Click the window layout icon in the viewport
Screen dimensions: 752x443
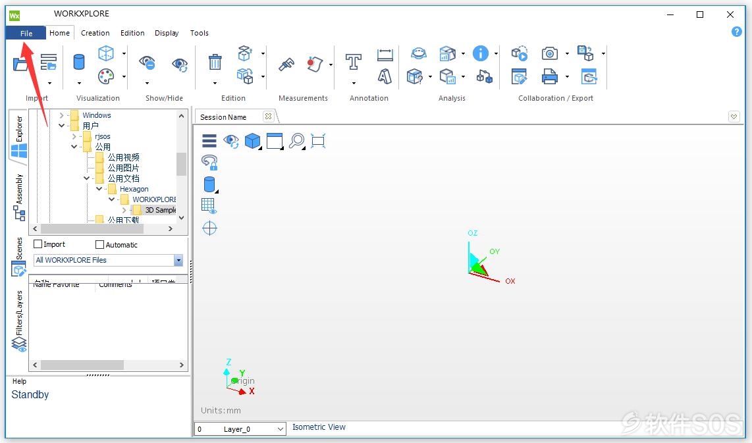click(275, 141)
